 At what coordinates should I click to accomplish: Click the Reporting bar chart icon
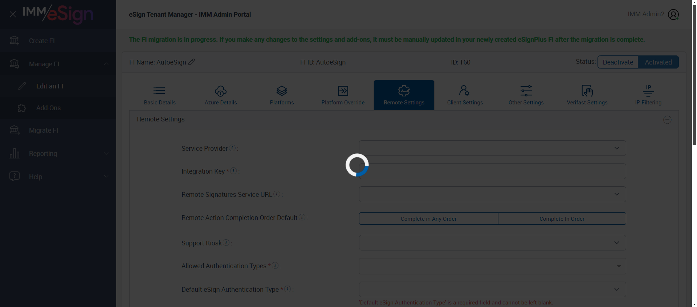click(15, 153)
